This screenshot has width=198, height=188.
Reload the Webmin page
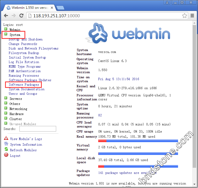pyautogui.click(x=22, y=15)
